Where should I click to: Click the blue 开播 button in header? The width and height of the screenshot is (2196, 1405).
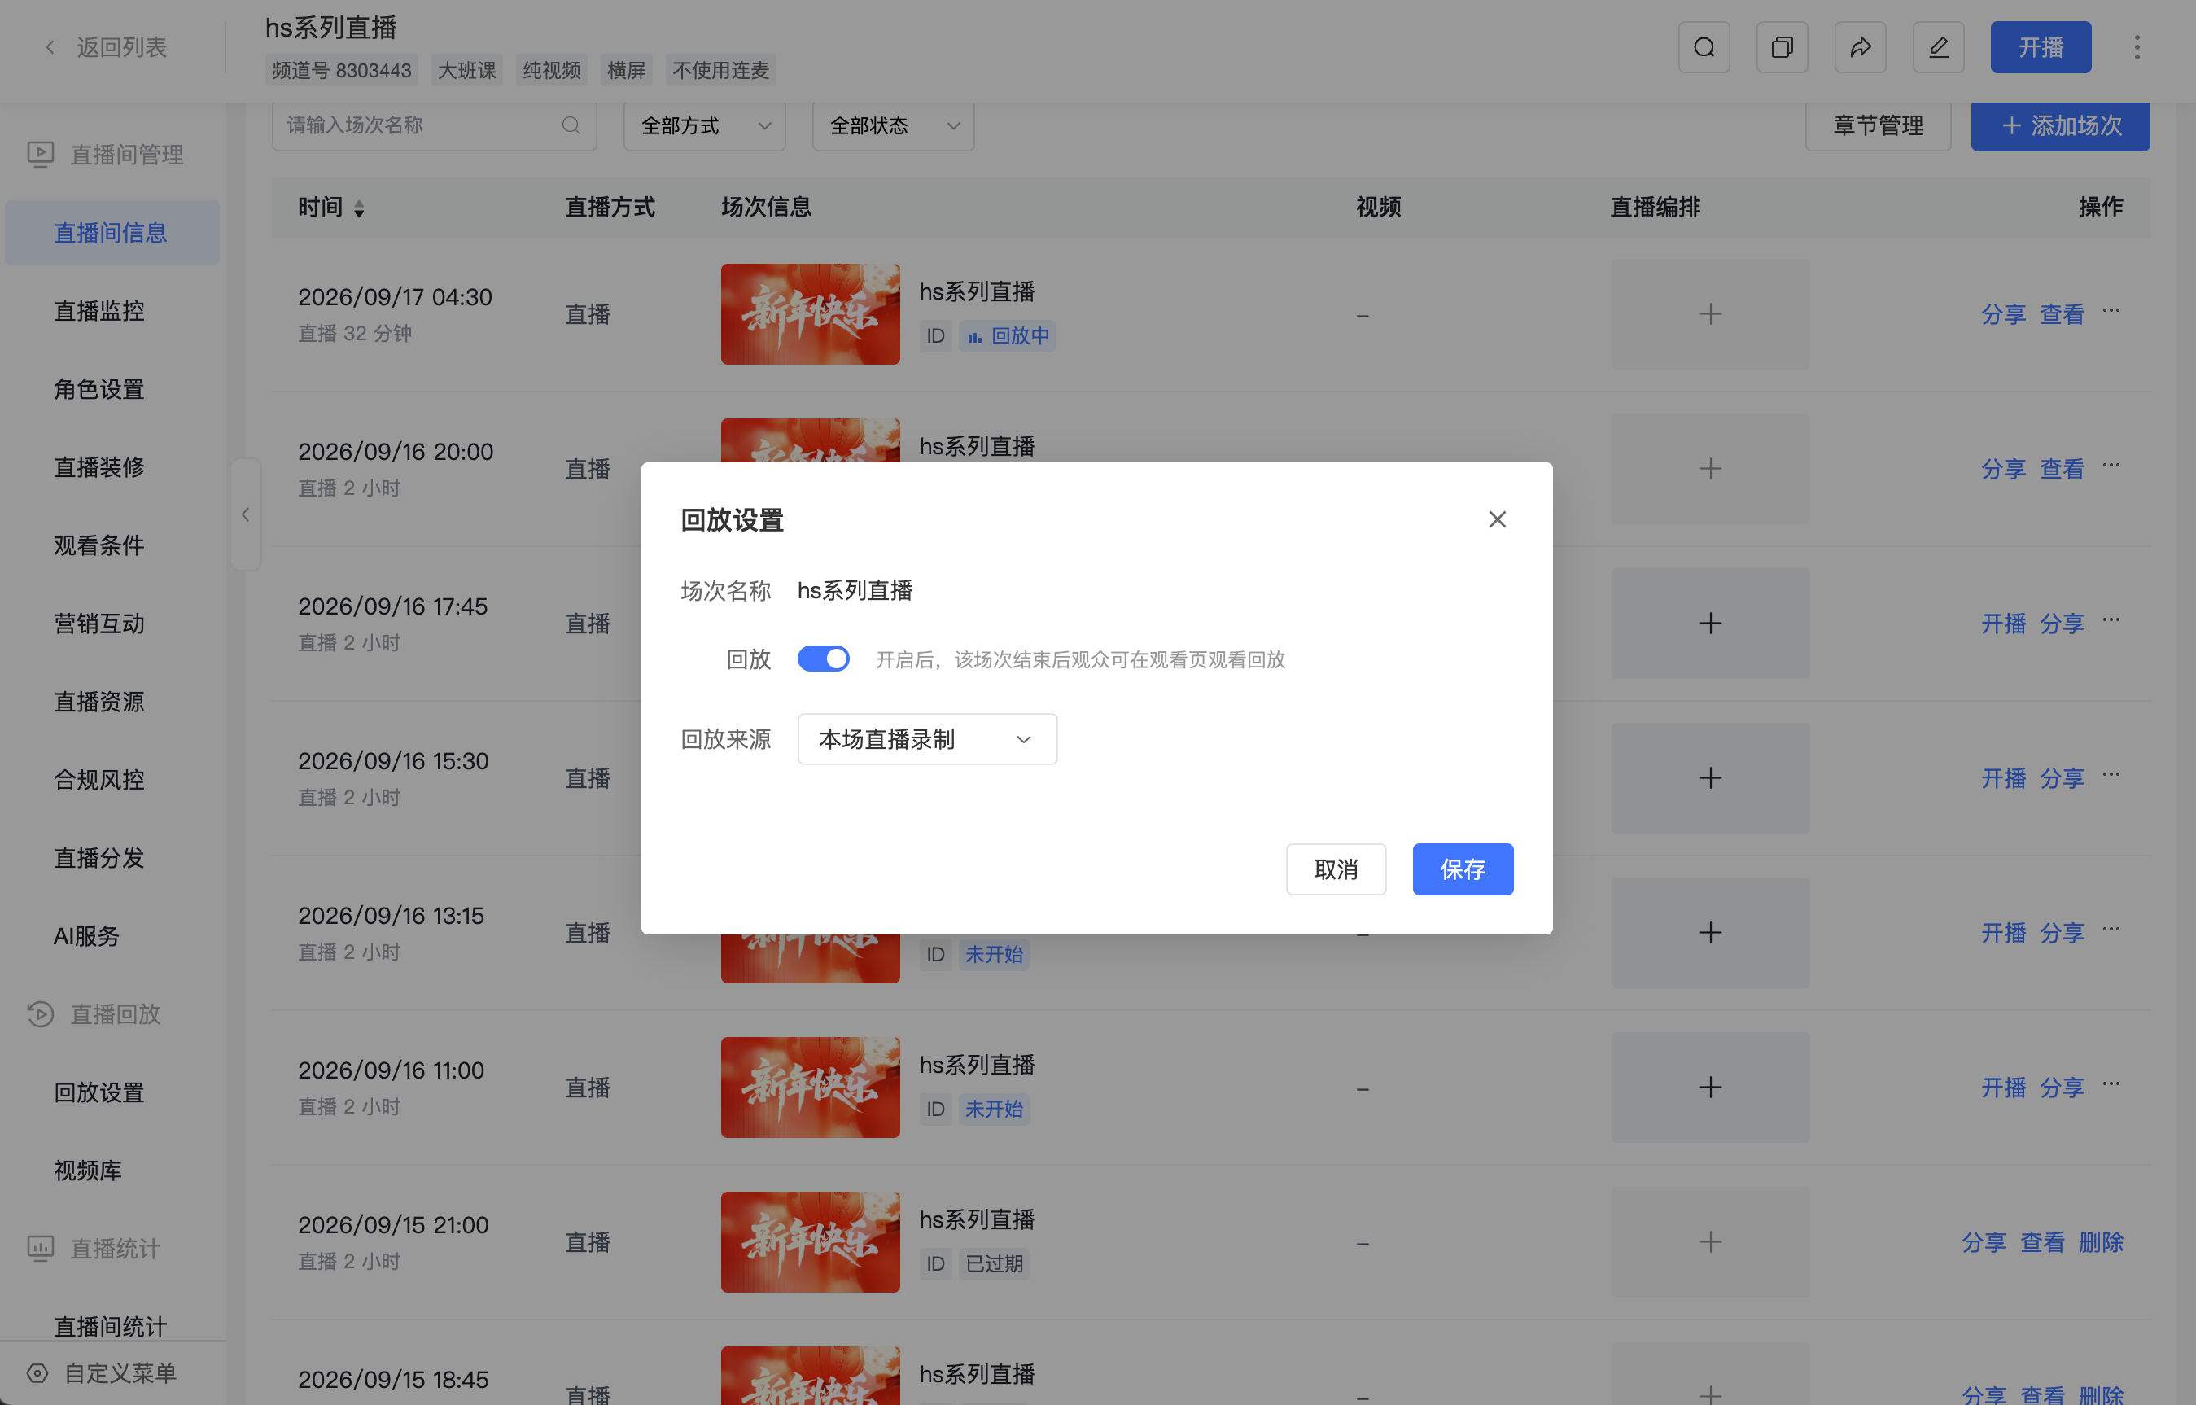click(x=2041, y=47)
